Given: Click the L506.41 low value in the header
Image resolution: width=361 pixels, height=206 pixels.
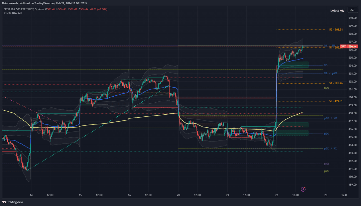Looking at the screenshot, I should pyautogui.click(x=72, y=9).
